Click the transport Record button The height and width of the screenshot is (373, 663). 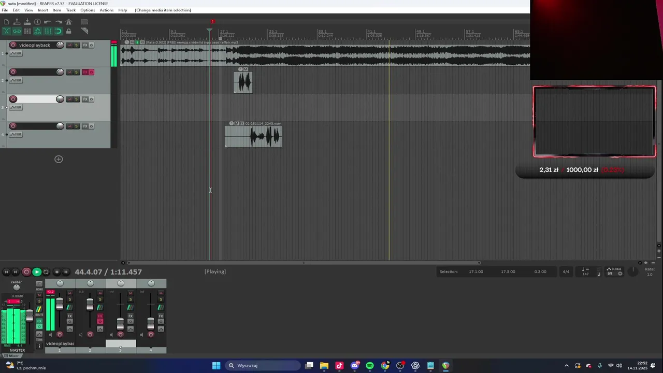[x=26, y=272]
